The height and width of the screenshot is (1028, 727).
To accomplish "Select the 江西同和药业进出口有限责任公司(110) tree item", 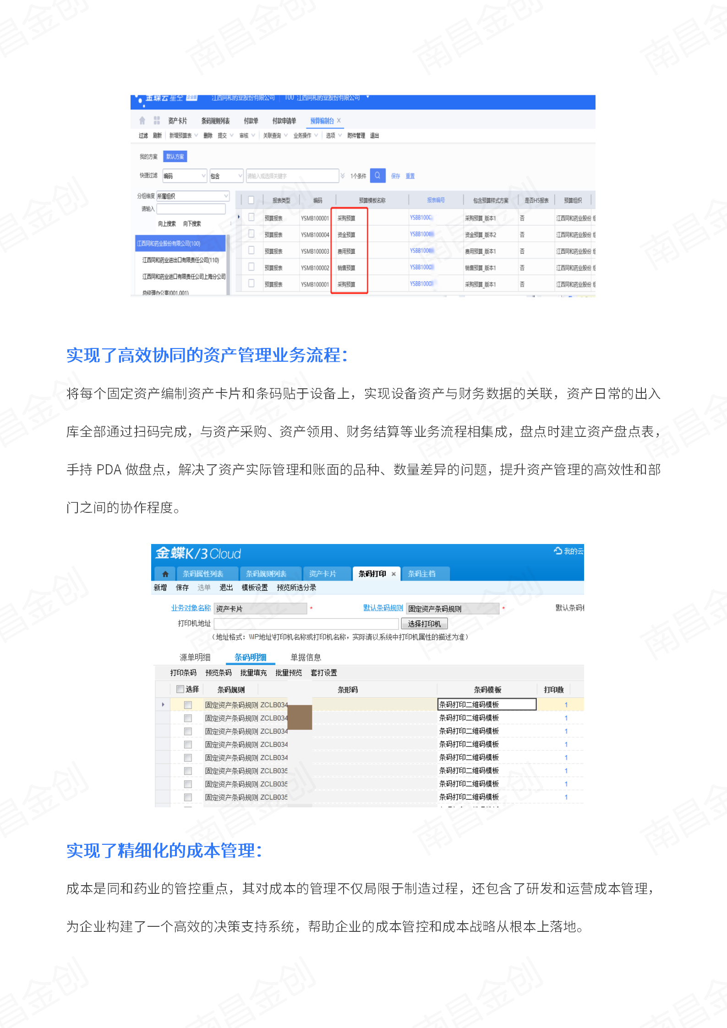I will tap(180, 260).
